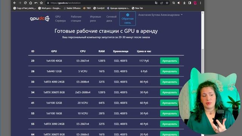Click the site lock icon in the address bar
The image size is (242, 136).
48,3
